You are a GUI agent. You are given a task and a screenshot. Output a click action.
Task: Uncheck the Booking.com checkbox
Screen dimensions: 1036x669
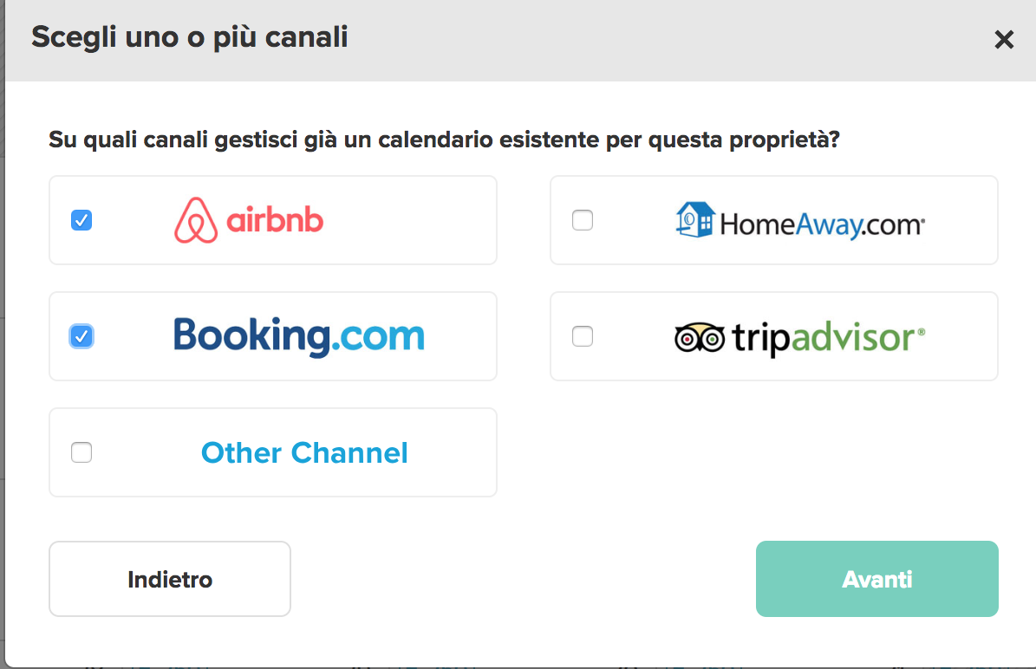[x=81, y=336]
